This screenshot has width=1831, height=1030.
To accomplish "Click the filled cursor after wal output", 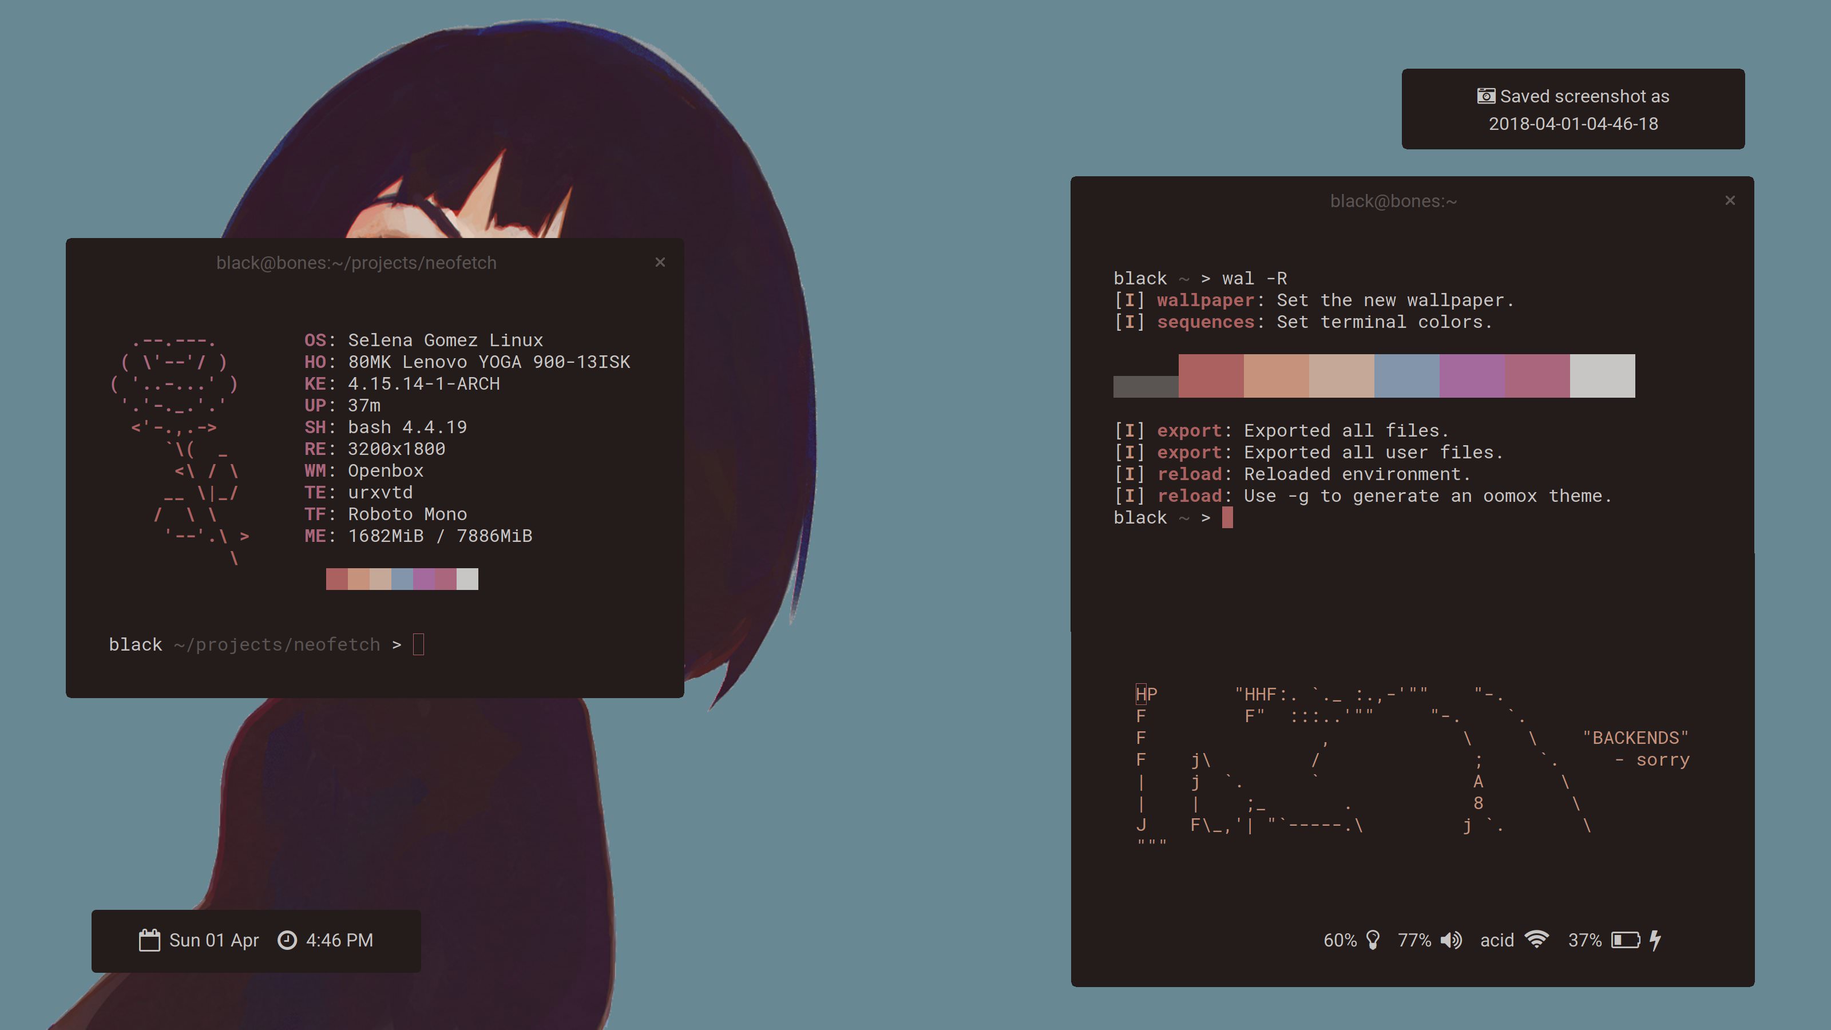I will pos(1227,517).
